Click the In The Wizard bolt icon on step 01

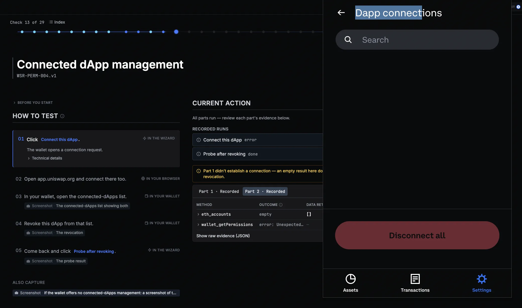[x=144, y=138]
